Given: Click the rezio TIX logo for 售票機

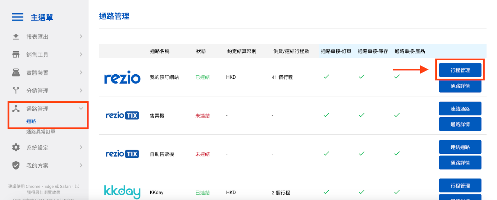Looking at the screenshot, I should tap(122, 115).
